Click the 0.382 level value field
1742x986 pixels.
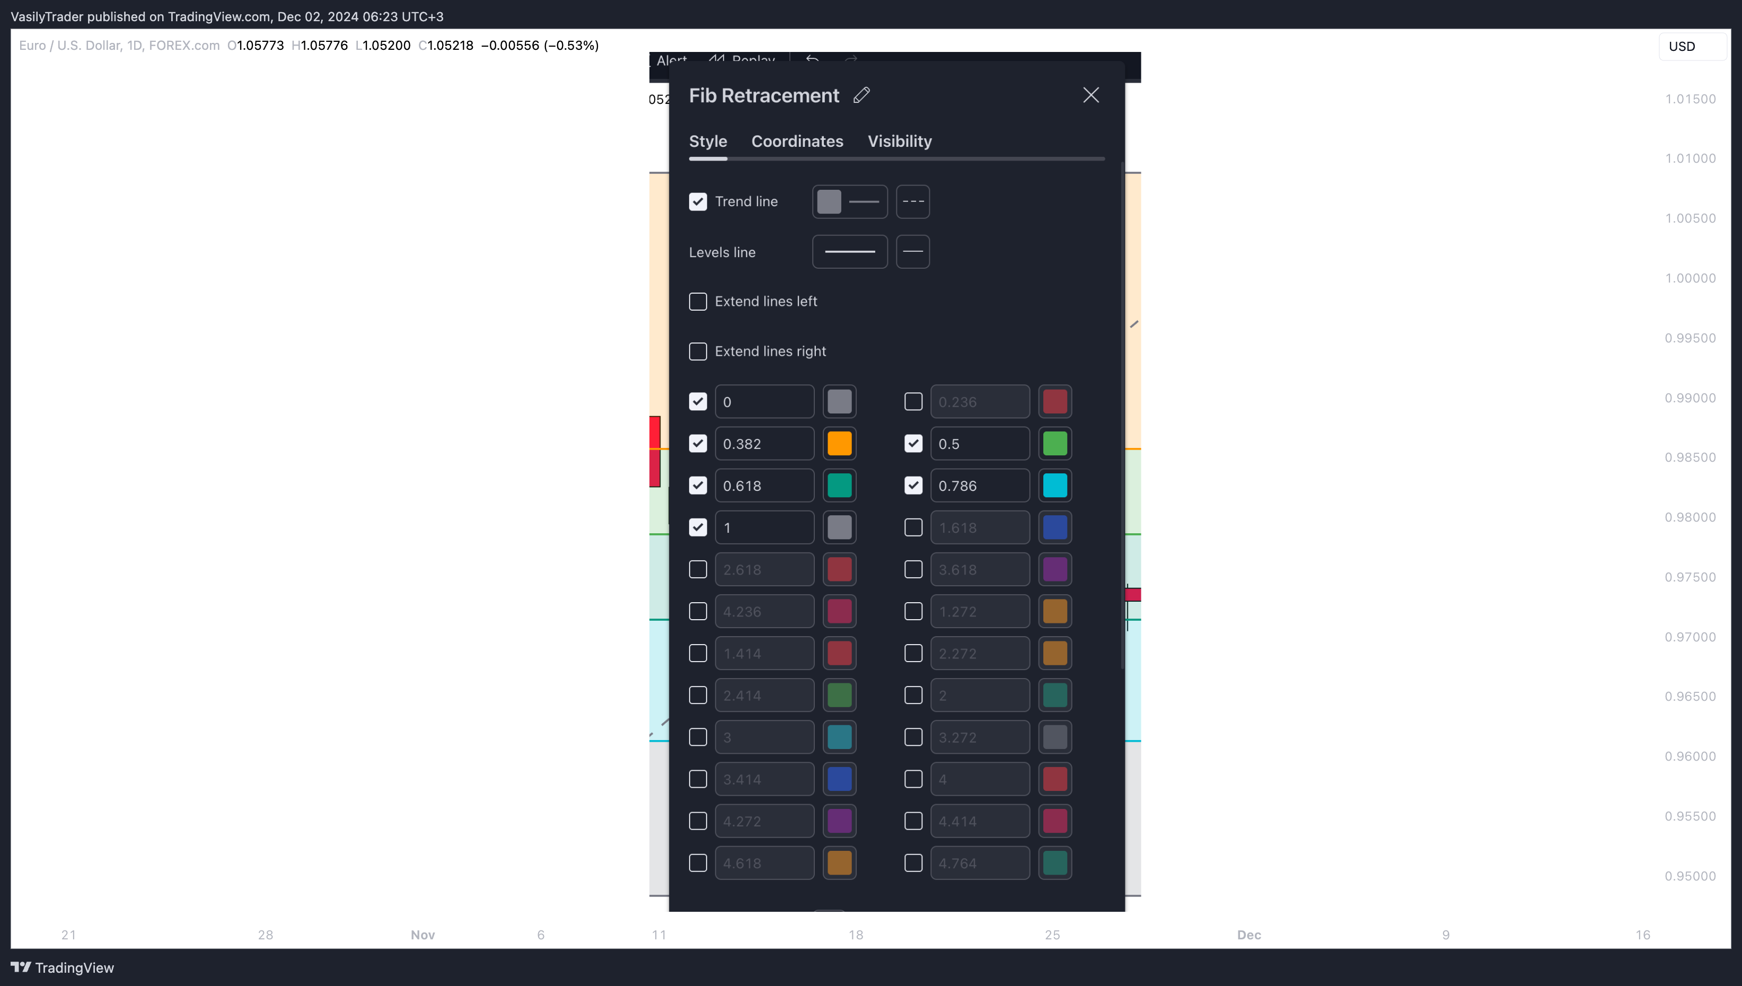[x=764, y=444]
